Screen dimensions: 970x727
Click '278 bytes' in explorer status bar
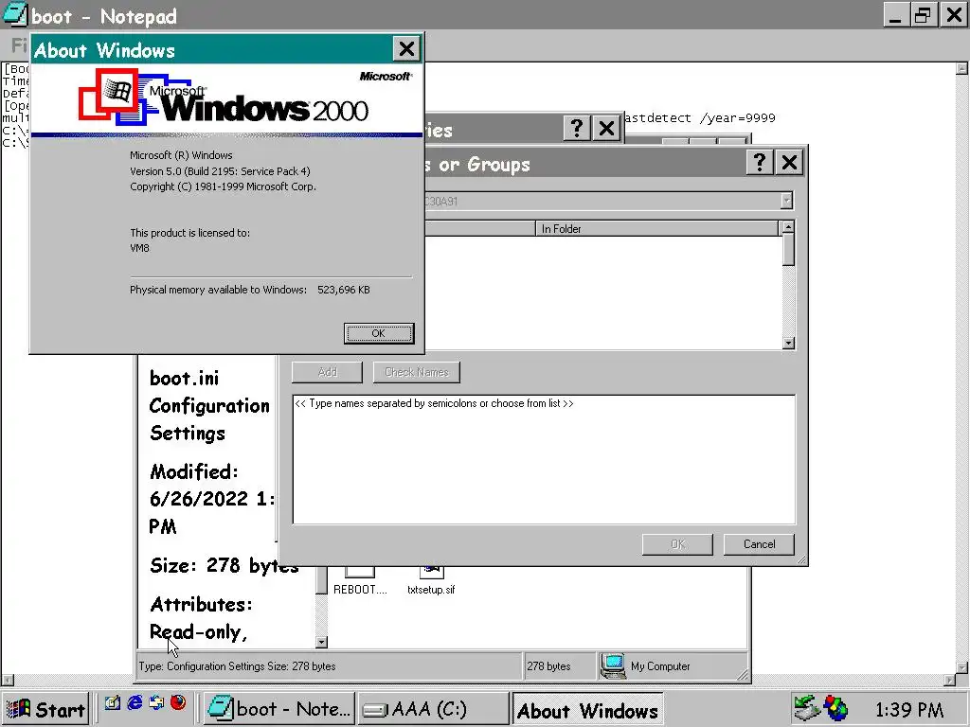[x=548, y=666]
